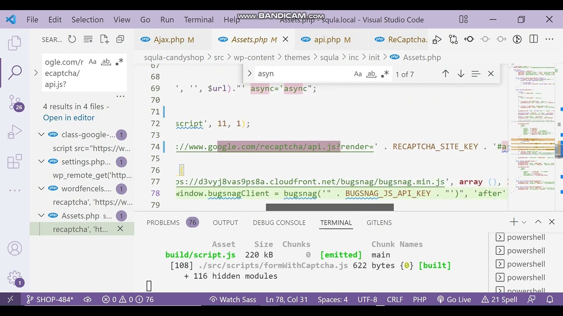Switch to DEBUG CONSOLE panel tab

279,223
